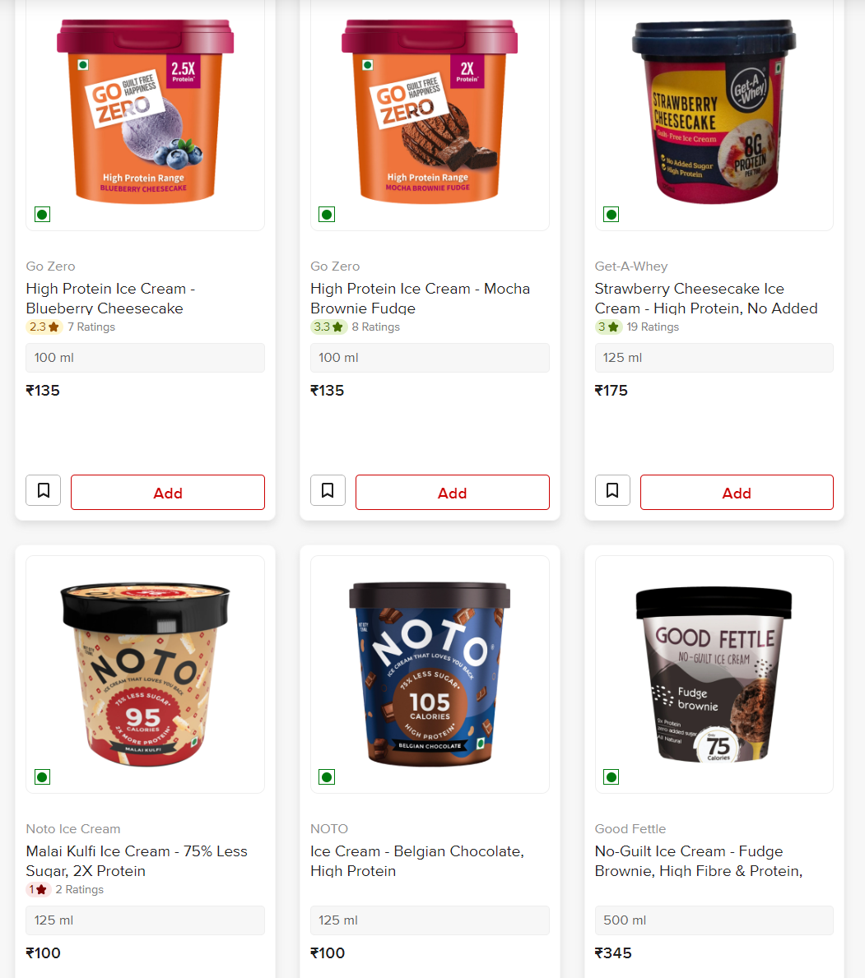Open the Noto Malai Kulfi tub image
865x978 pixels.
click(x=145, y=674)
